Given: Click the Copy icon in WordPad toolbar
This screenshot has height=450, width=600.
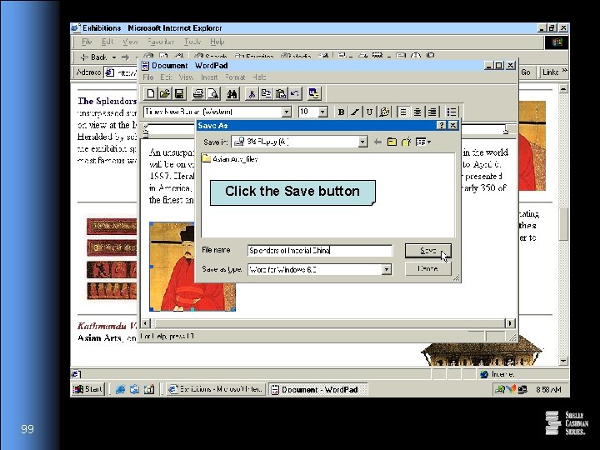Looking at the screenshot, I should coord(266,93).
